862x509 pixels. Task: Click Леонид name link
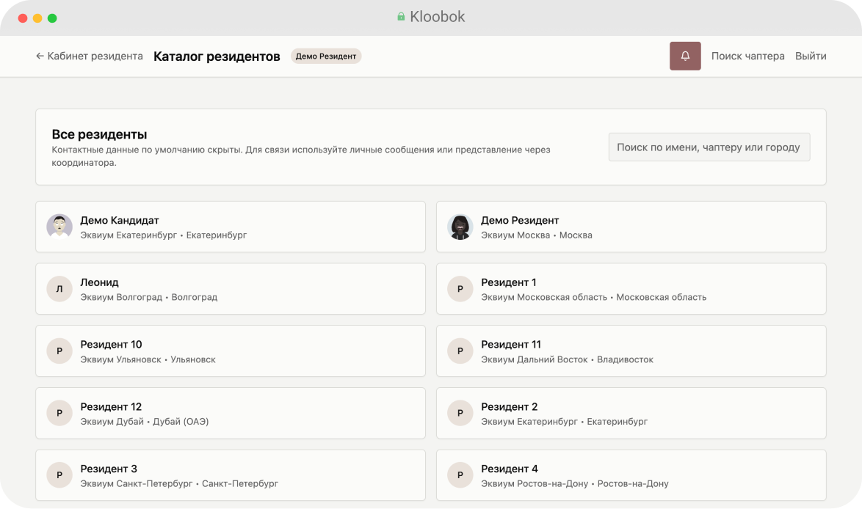[x=99, y=282]
